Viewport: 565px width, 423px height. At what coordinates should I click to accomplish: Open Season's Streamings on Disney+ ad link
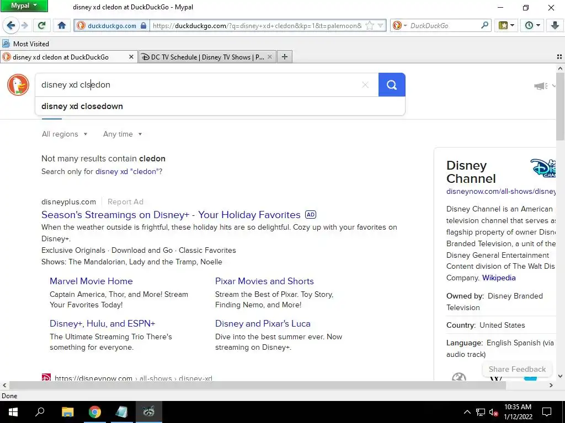(171, 215)
